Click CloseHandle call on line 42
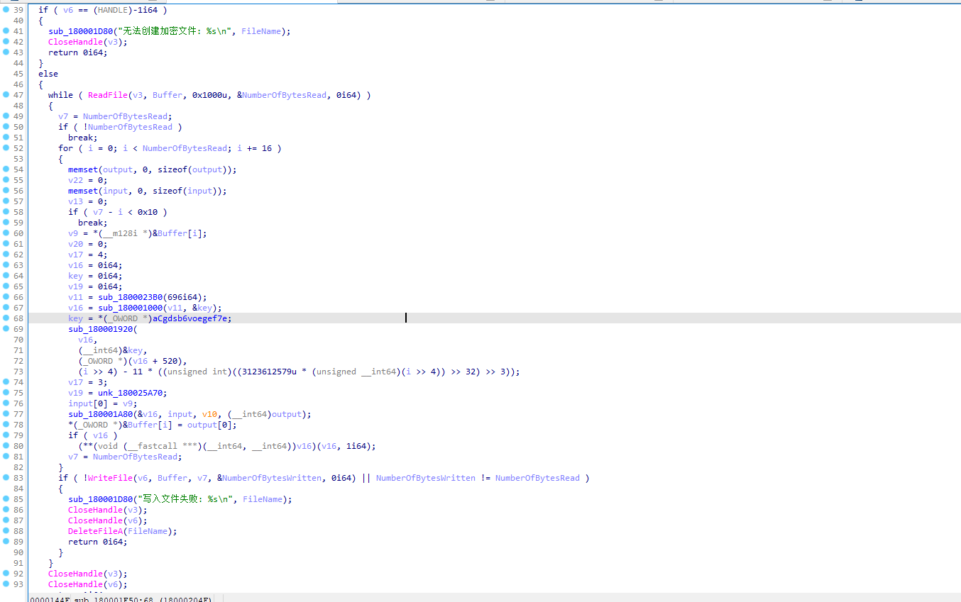Image resolution: width=961 pixels, height=602 pixels. tap(75, 42)
